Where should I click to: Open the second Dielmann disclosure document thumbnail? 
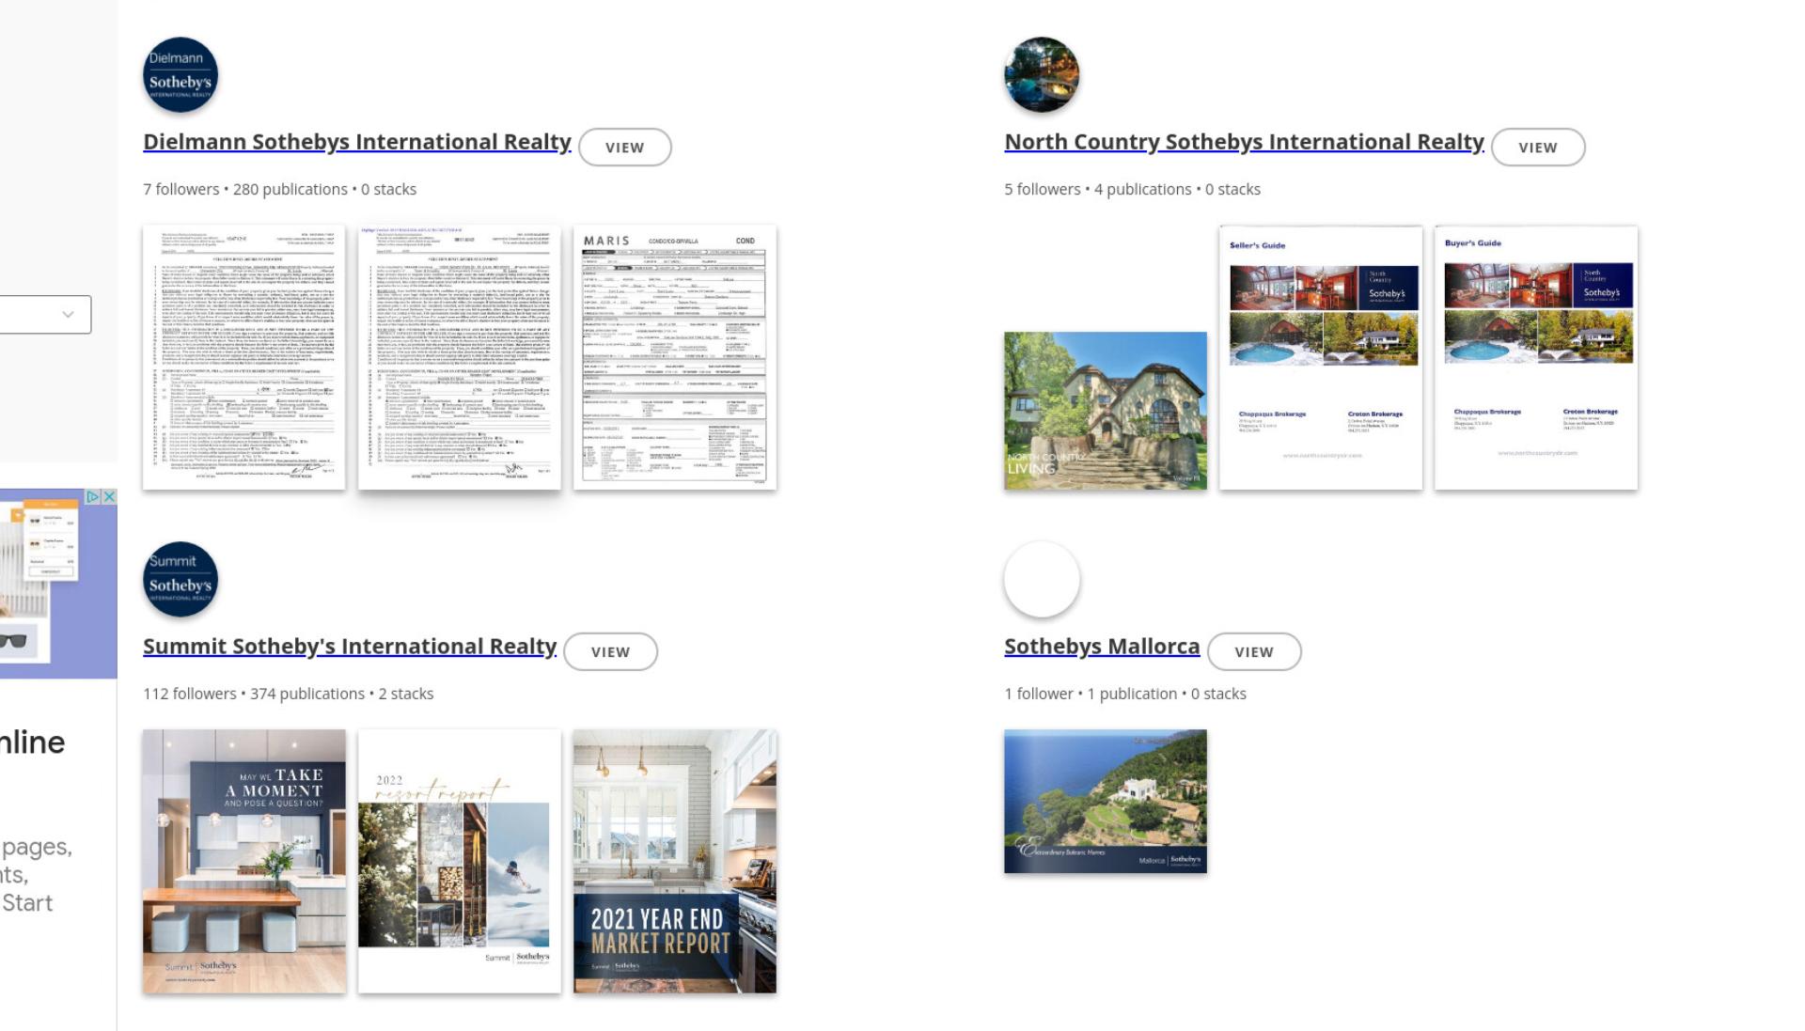coord(460,357)
